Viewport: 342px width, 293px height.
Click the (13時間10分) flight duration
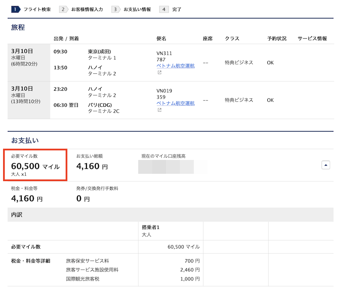coord(26,101)
